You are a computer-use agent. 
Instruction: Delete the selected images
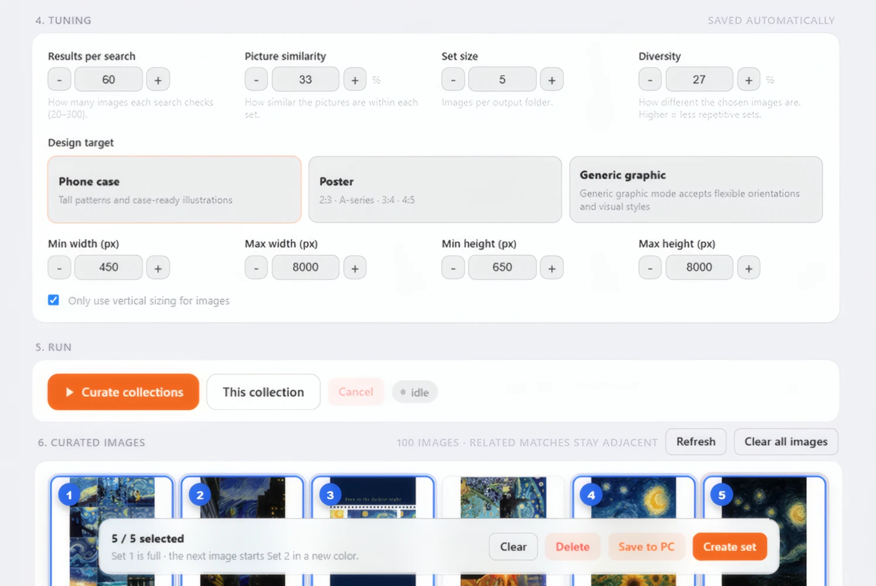[573, 547]
